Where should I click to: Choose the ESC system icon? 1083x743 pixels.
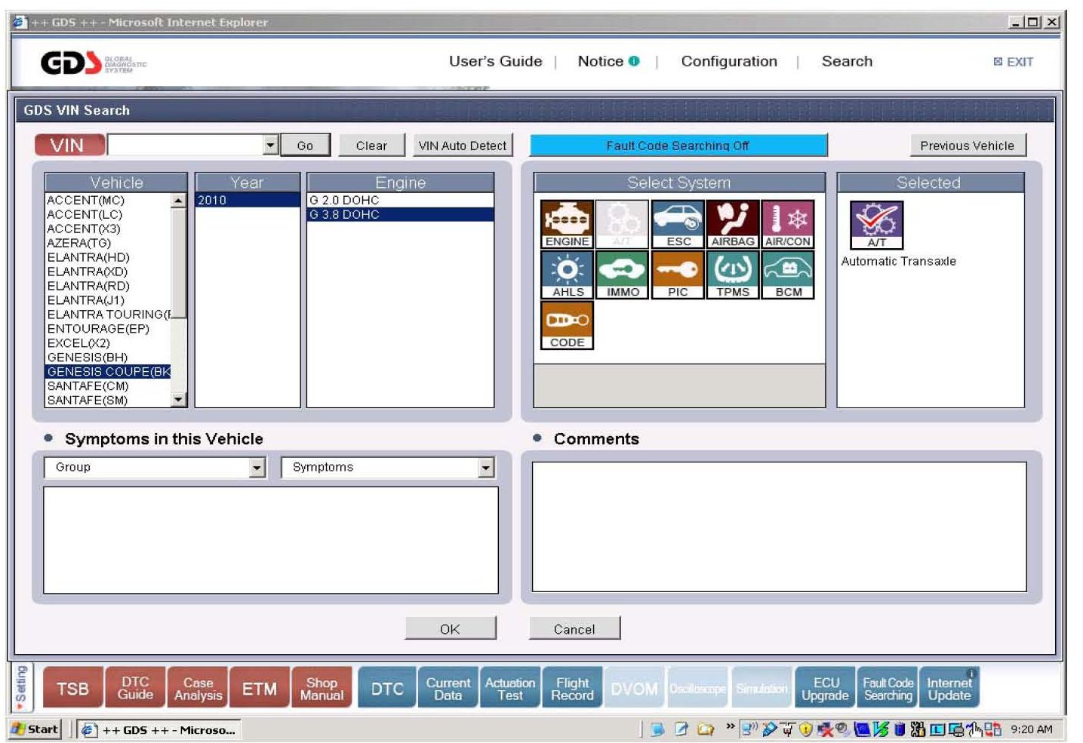coord(678,224)
